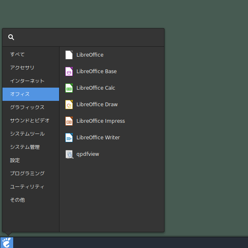Select the その他 category
This screenshot has width=248, height=248.
[x=31, y=200]
